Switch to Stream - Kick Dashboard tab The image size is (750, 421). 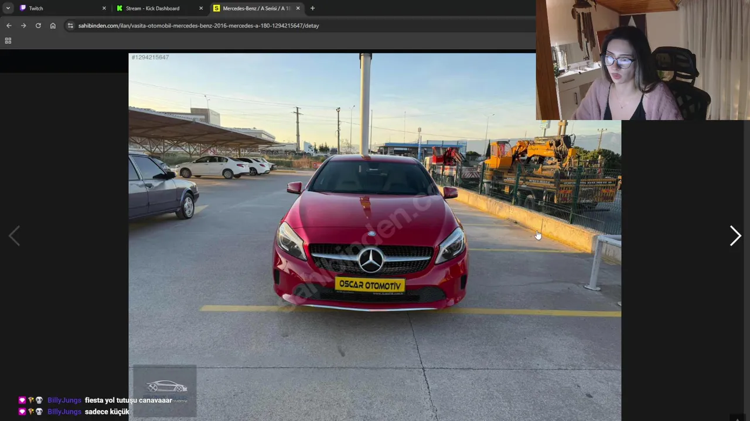[159, 8]
